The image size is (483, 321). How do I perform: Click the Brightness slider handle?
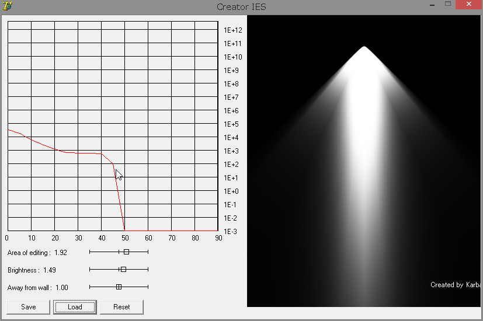123,269
